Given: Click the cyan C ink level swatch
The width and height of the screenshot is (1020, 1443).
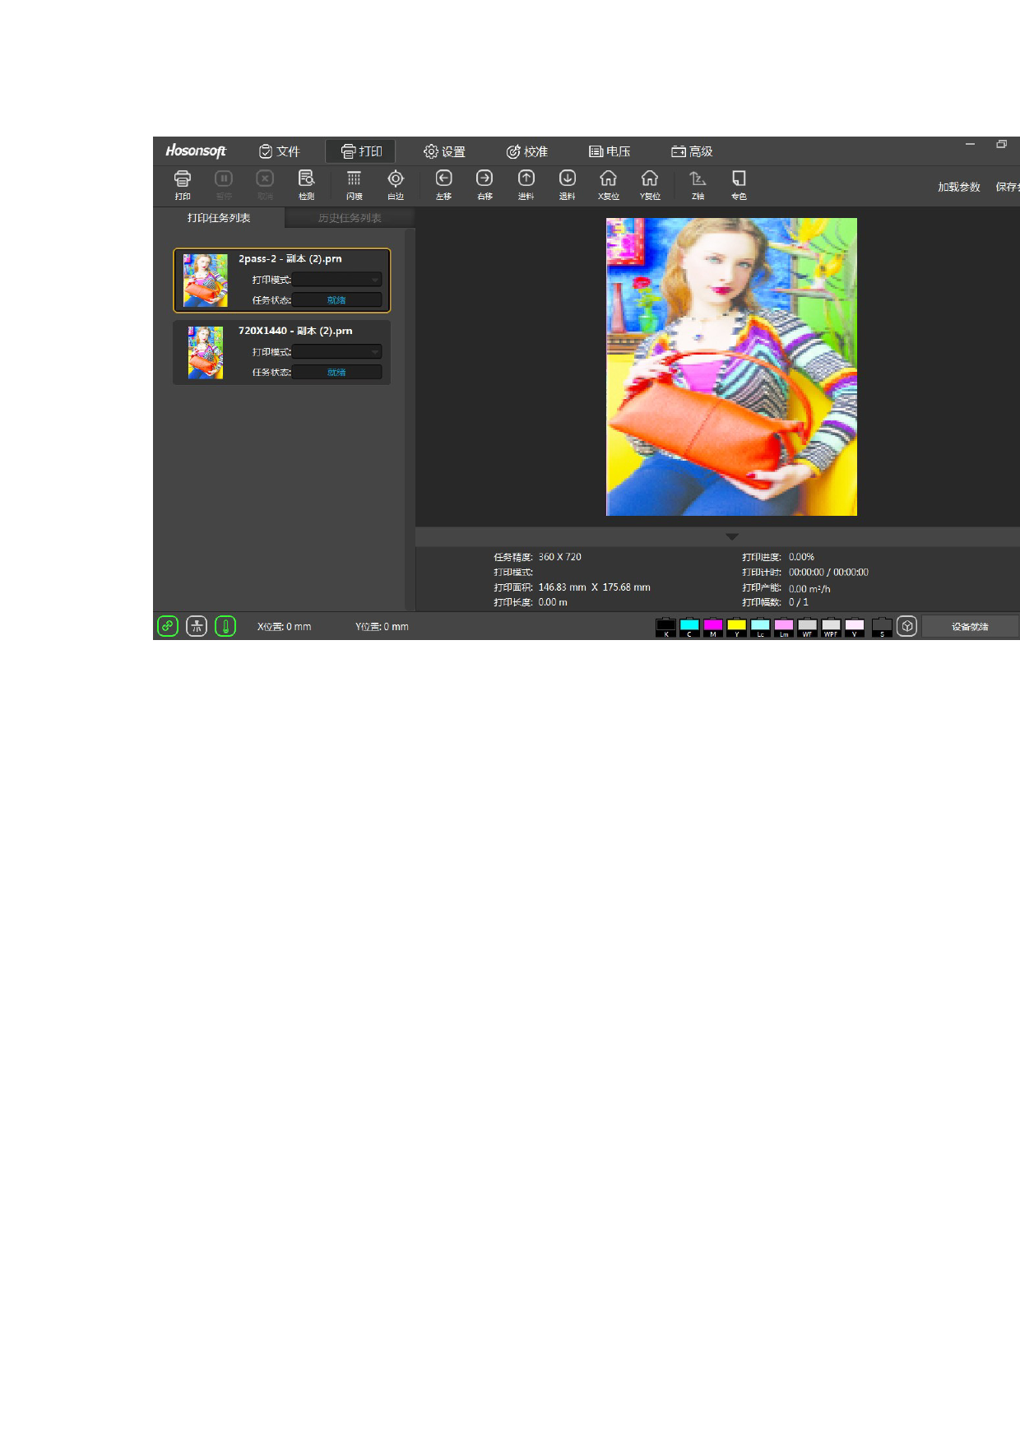Looking at the screenshot, I should [x=689, y=626].
